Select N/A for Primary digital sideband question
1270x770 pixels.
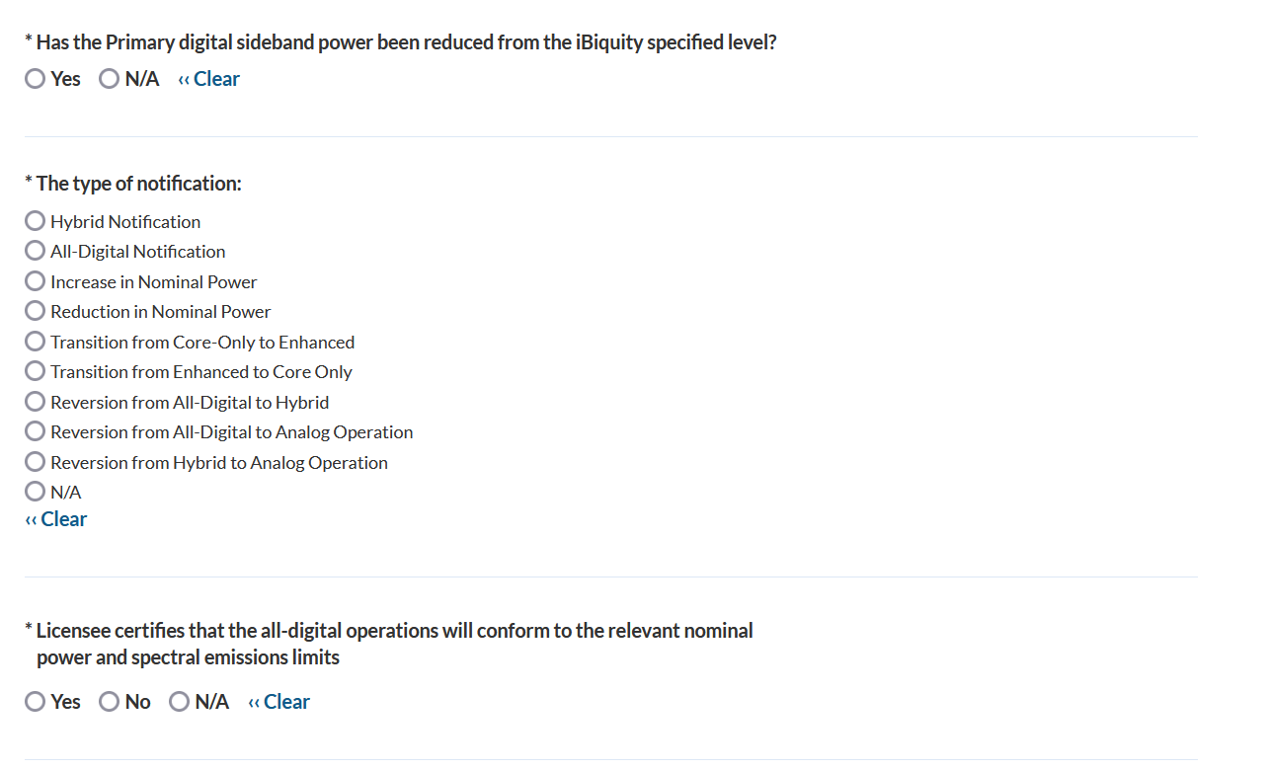110,79
